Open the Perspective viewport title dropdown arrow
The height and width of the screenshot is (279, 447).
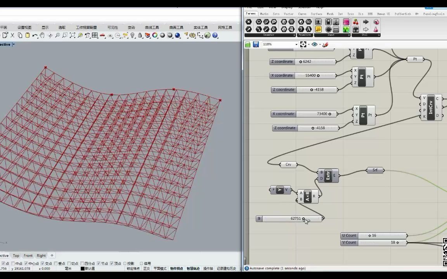(x=13, y=45)
